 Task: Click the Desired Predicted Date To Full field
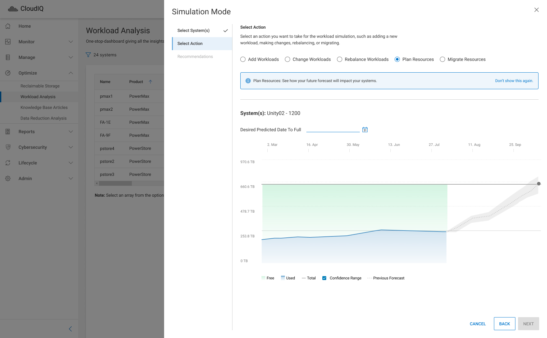[x=333, y=129]
